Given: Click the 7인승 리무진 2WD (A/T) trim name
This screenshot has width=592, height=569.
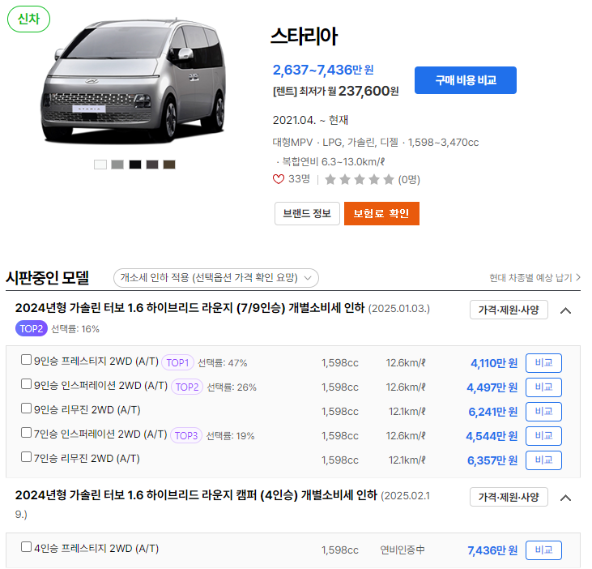Looking at the screenshot, I should coord(87,458).
